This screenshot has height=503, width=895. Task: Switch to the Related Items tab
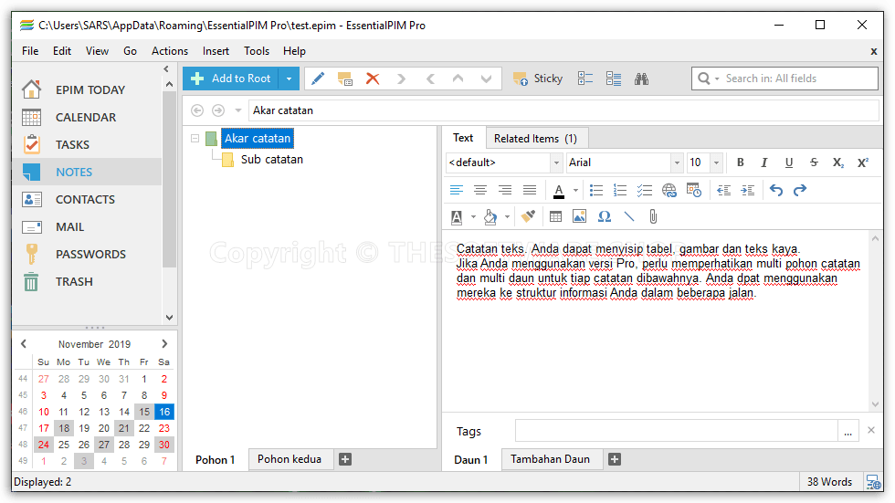535,139
